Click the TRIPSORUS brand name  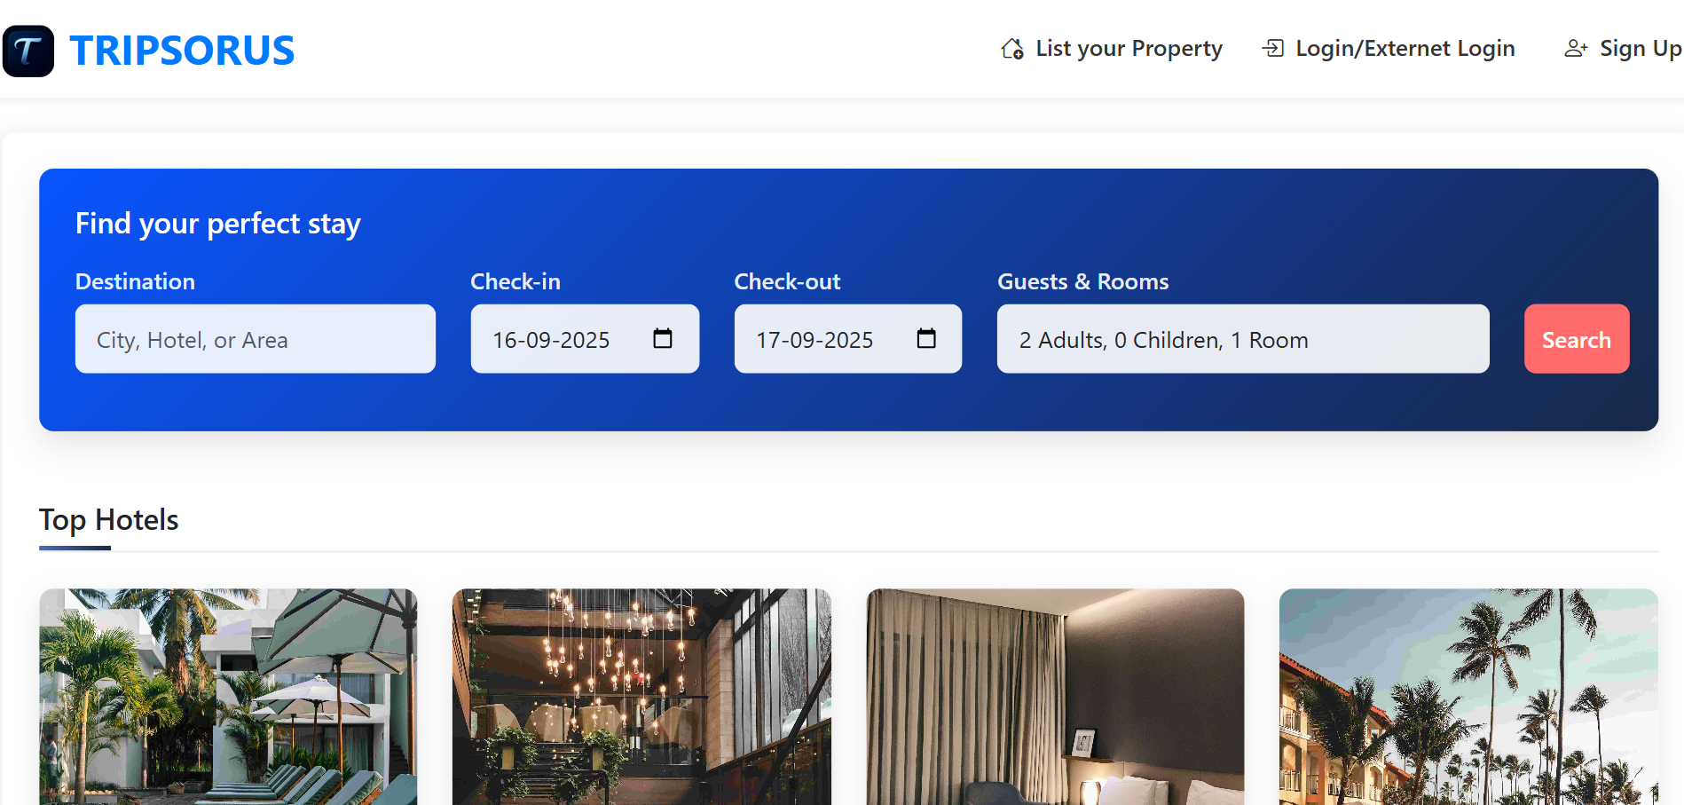(x=182, y=51)
